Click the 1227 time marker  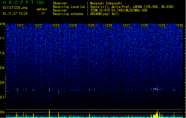coord(127,25)
